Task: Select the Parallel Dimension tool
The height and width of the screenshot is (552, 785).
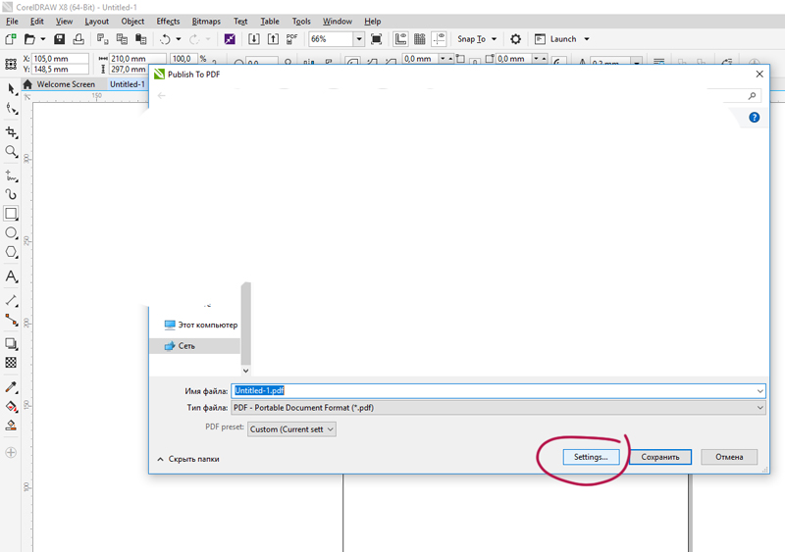Action: pos(11,300)
